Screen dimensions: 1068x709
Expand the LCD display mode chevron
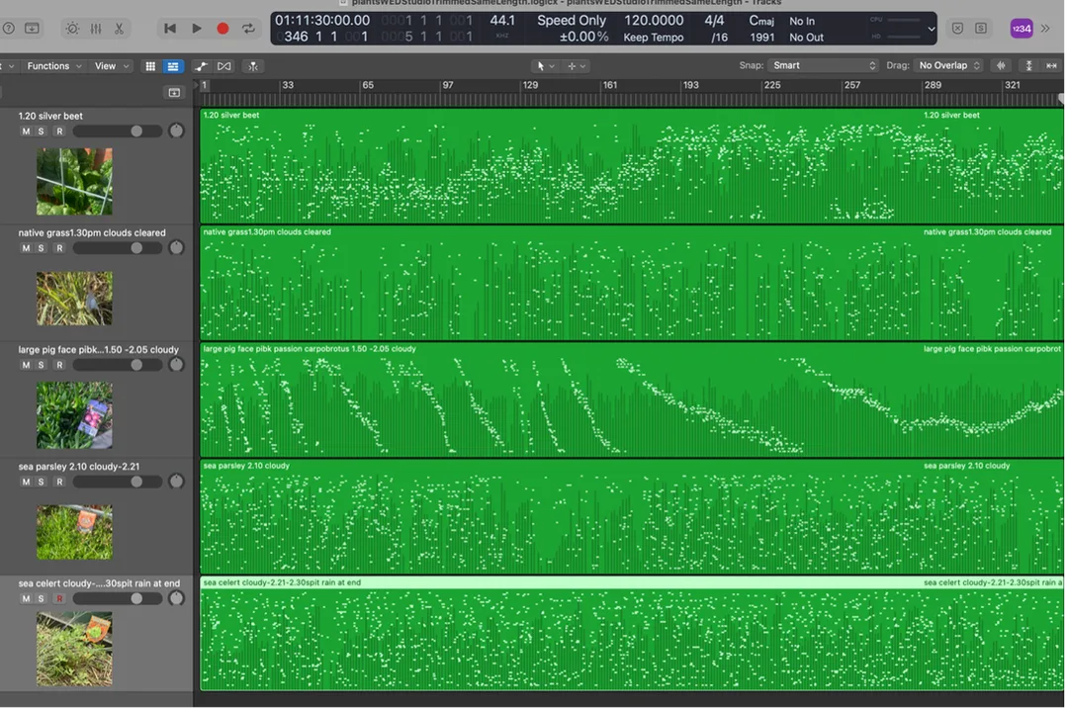(932, 30)
